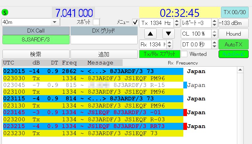Viewport: 252px width, 144px height.
Task: Increase Tx 1334 Hz with up arrow
Action: coord(177,21)
